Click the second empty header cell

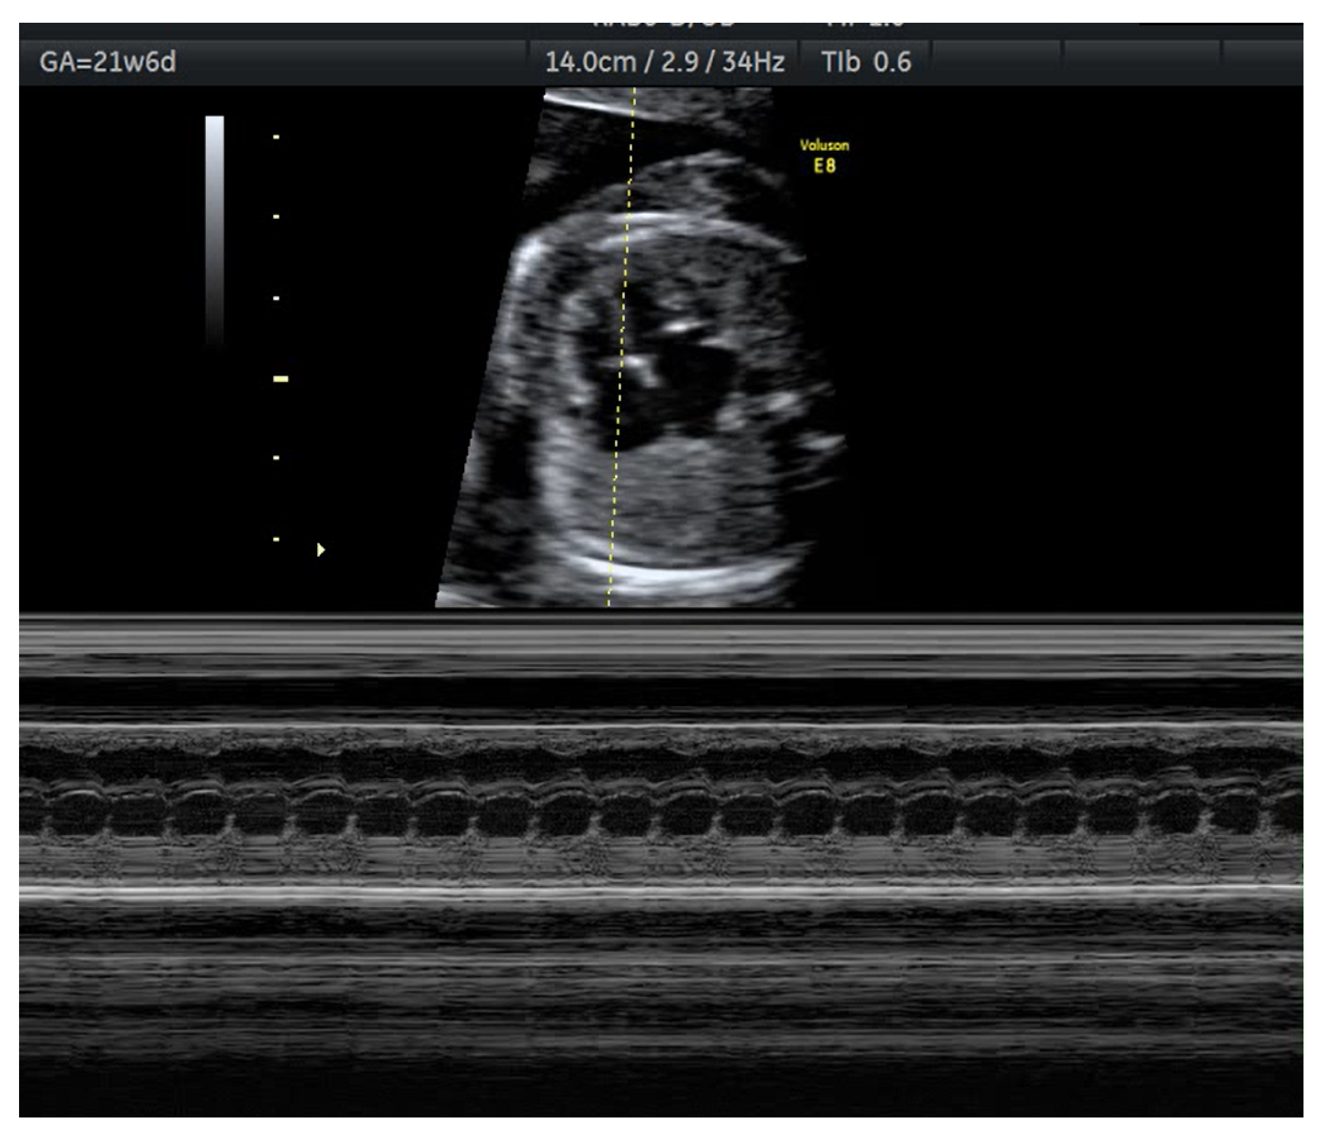[1141, 62]
